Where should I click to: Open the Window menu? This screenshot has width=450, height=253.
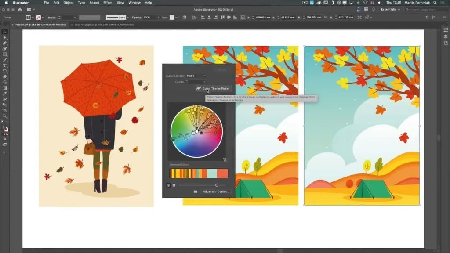click(x=134, y=3)
